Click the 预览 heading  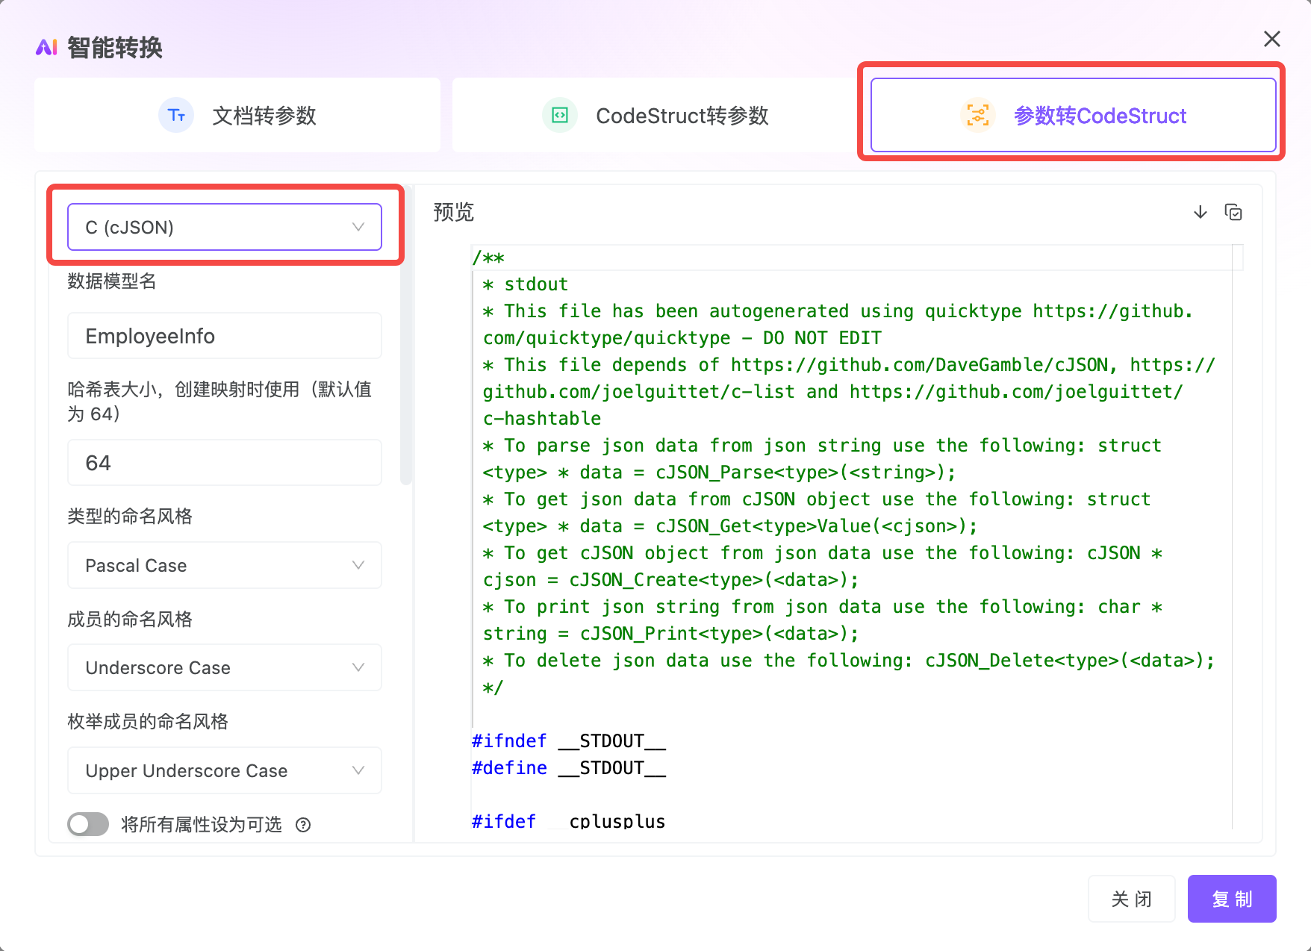click(454, 212)
